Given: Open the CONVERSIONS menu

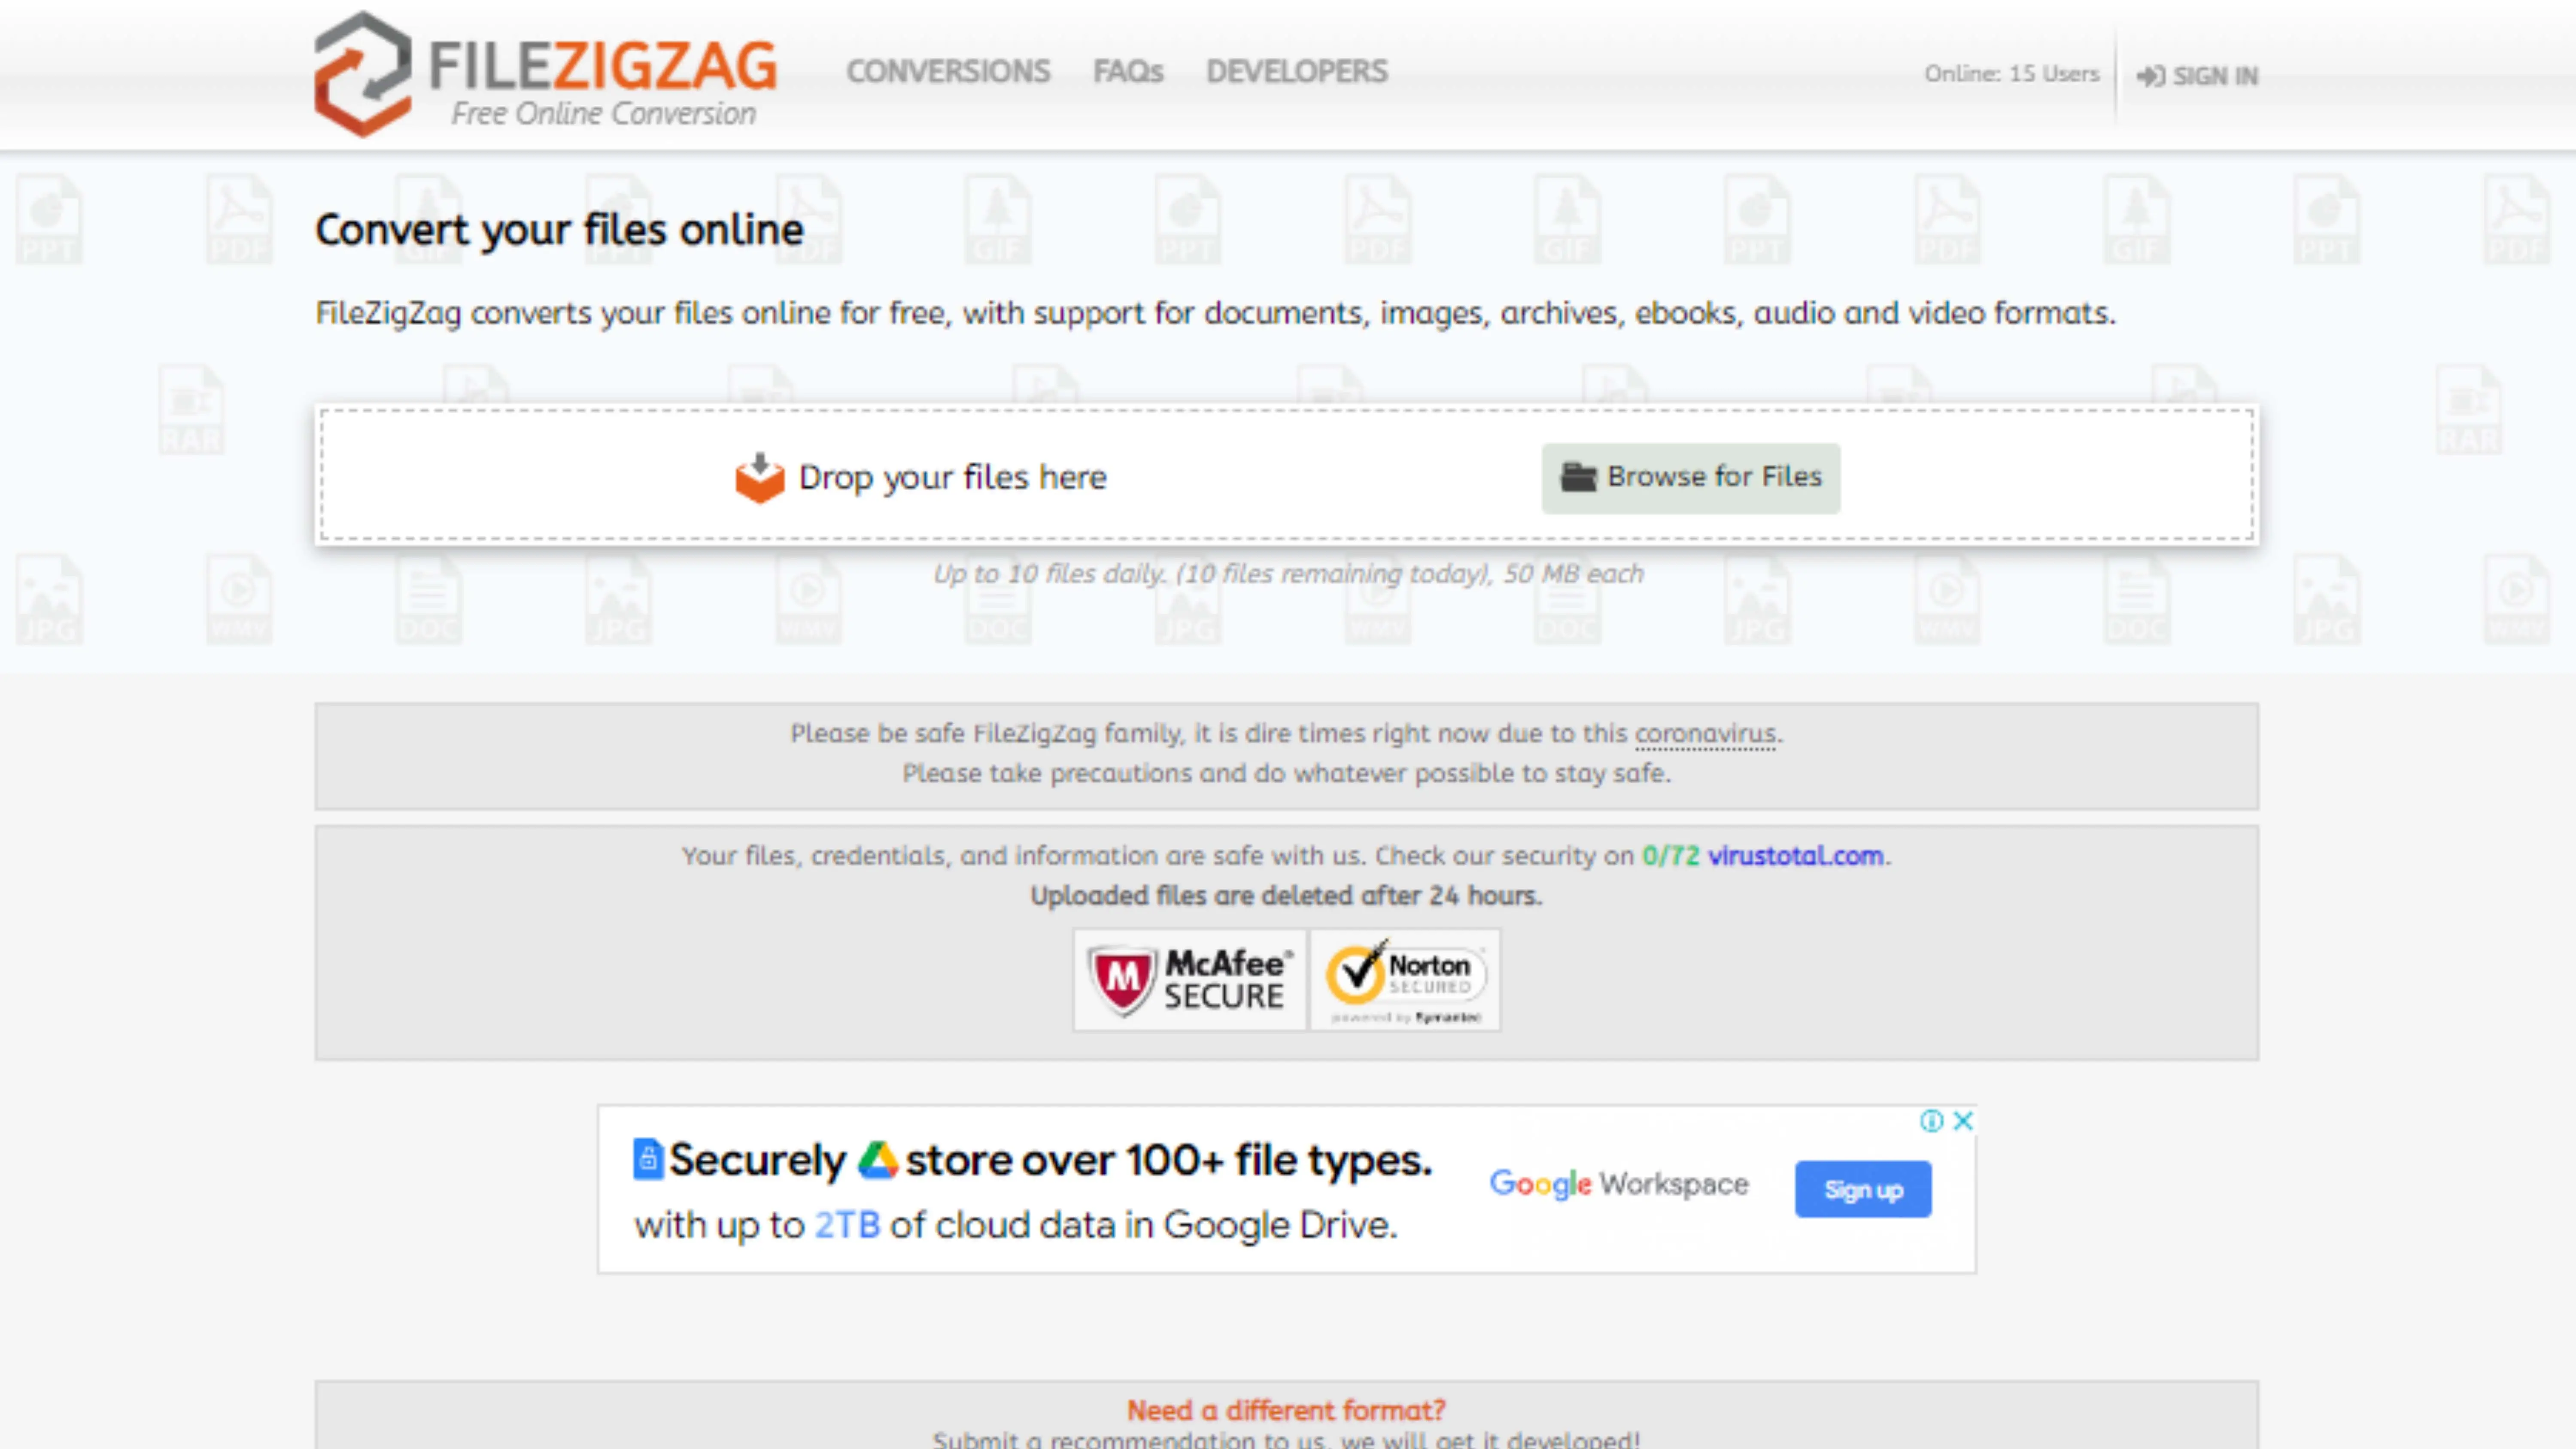Looking at the screenshot, I should tap(948, 71).
